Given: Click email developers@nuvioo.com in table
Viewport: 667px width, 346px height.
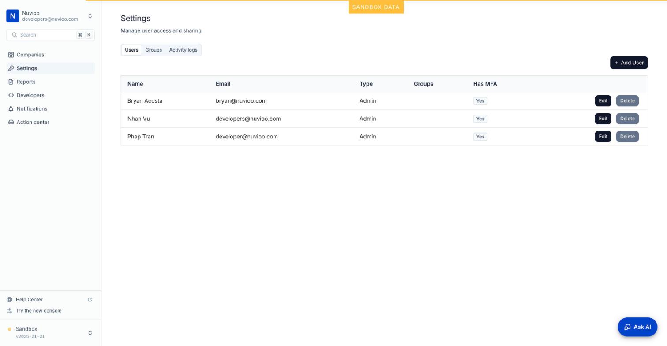Looking at the screenshot, I should click(248, 119).
